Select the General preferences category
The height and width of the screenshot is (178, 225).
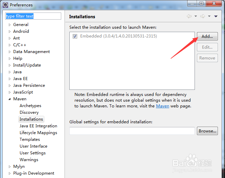click(x=21, y=25)
